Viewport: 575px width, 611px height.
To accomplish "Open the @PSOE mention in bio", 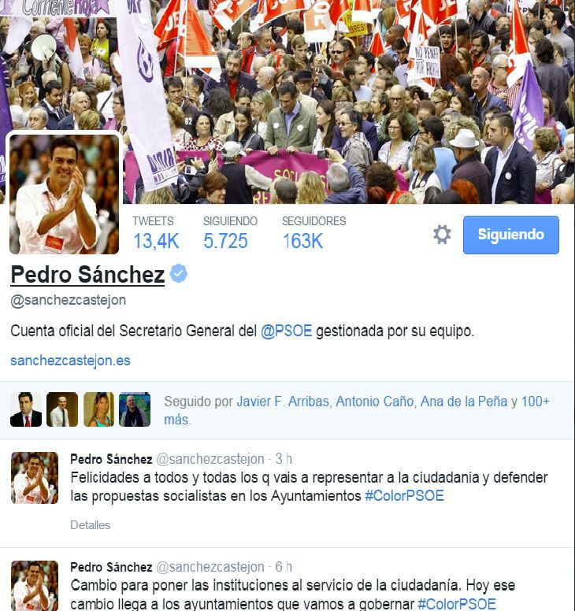I will (286, 331).
